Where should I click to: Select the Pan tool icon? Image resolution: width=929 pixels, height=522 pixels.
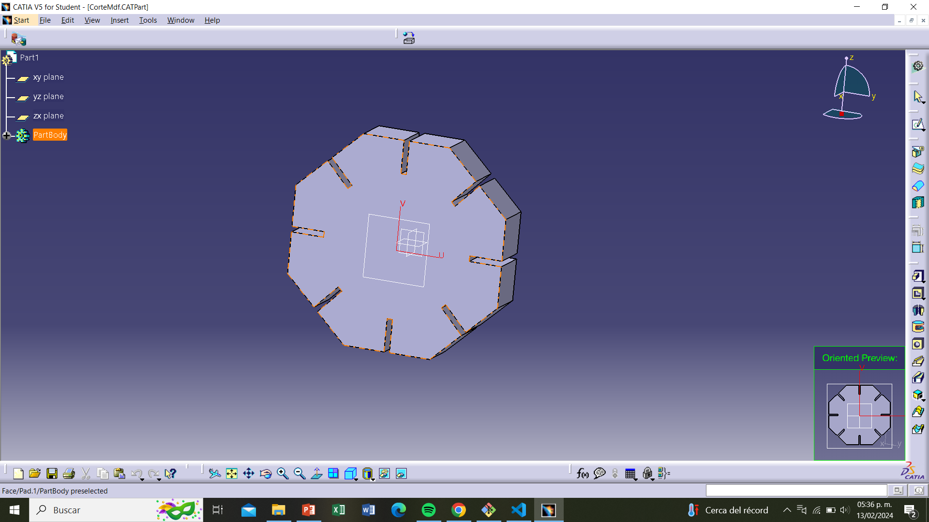[x=249, y=474]
